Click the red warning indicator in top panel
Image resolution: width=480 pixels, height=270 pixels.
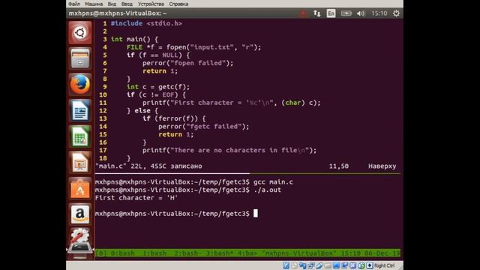click(303, 13)
